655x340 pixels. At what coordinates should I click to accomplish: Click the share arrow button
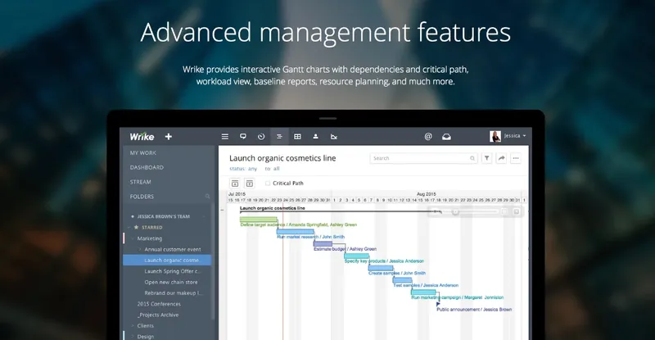(x=501, y=158)
